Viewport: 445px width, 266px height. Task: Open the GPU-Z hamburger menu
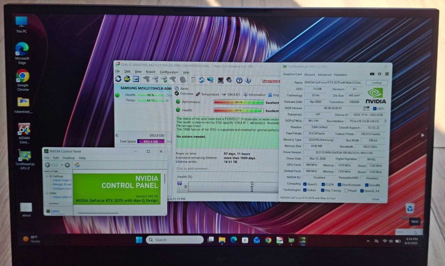click(x=387, y=74)
